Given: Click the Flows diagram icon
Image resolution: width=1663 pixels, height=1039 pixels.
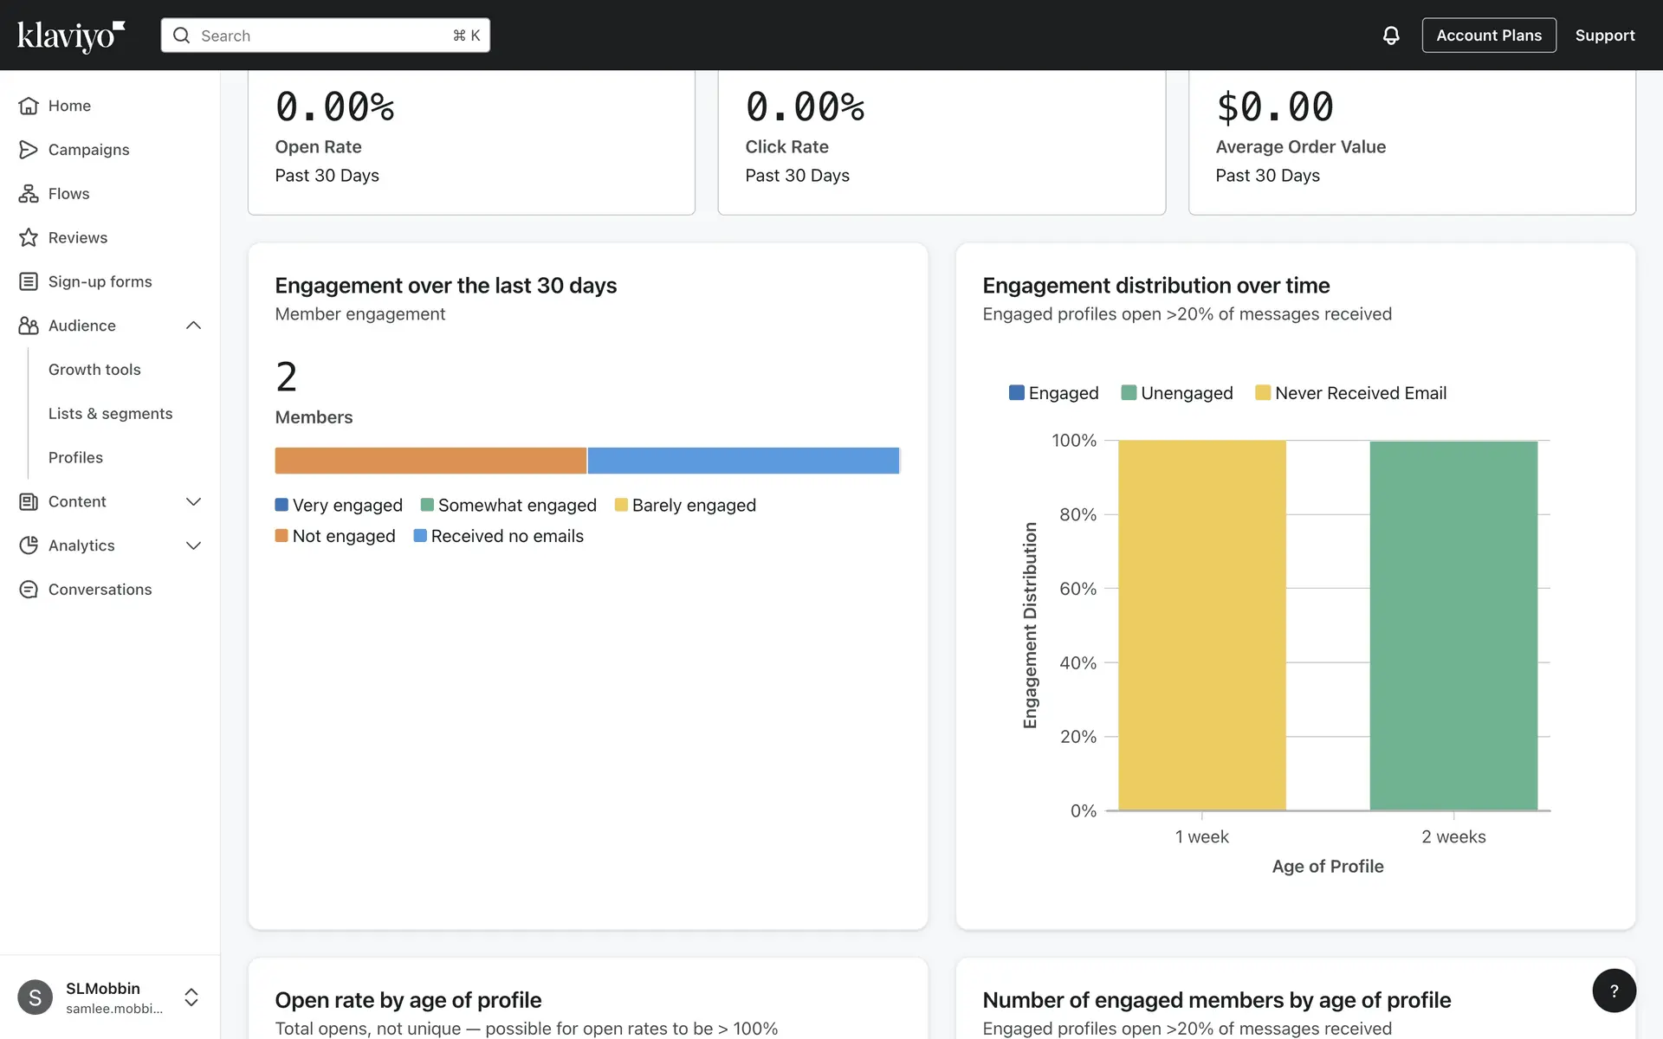Looking at the screenshot, I should click(x=29, y=194).
